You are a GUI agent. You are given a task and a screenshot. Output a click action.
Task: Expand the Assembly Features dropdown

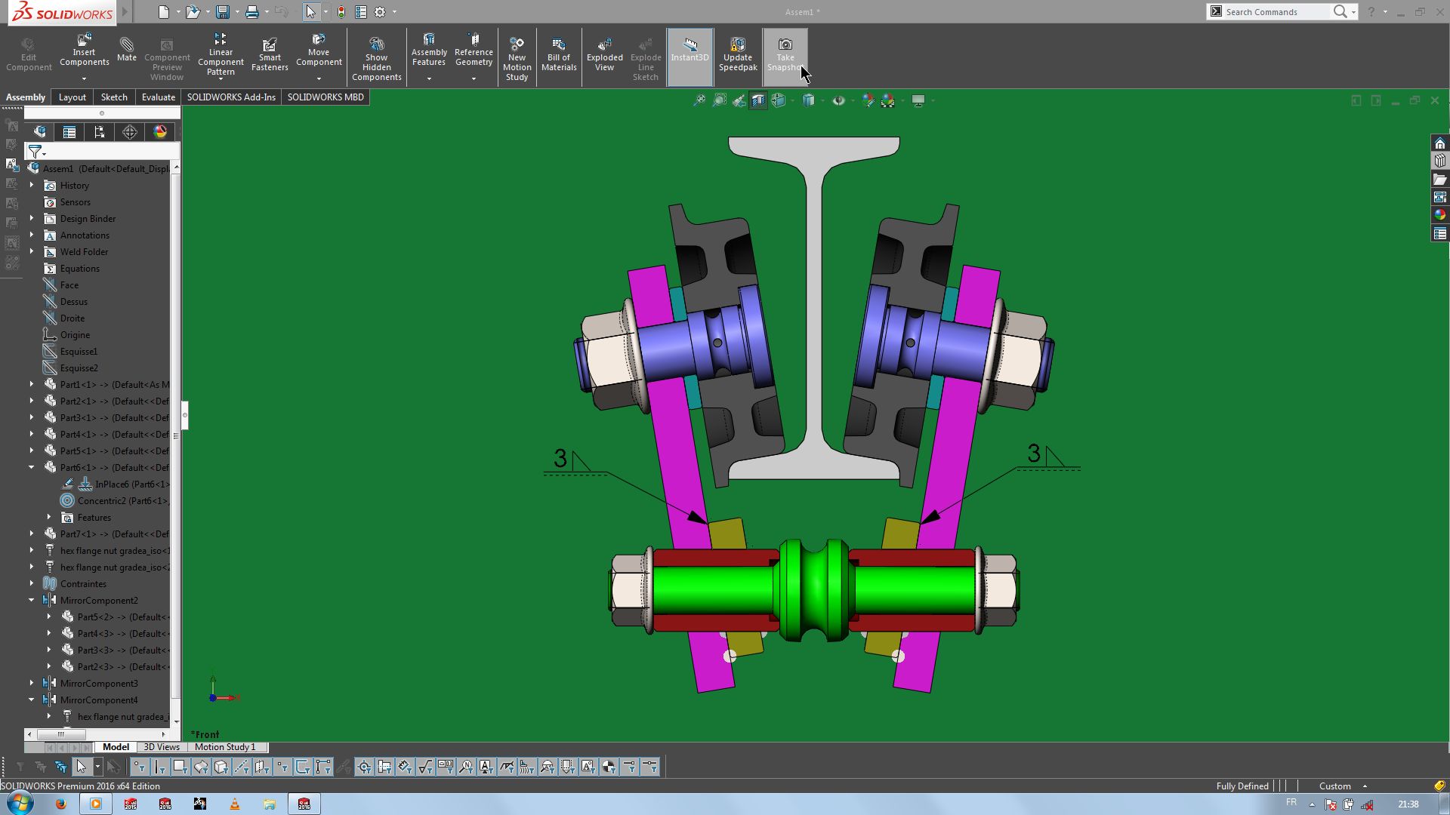point(429,78)
